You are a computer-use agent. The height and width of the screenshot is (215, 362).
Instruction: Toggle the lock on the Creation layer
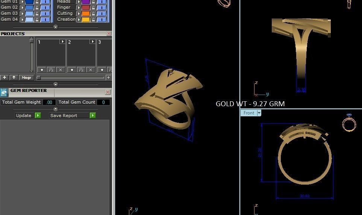(93, 20)
